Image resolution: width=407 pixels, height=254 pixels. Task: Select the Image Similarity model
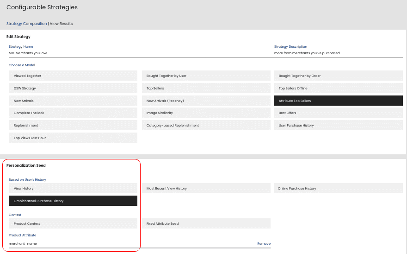pos(206,113)
